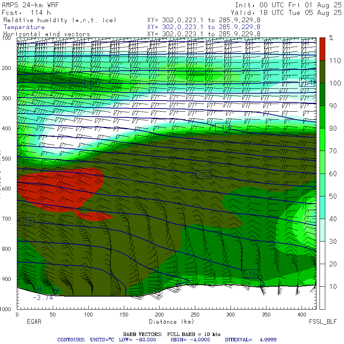Click the 100 pressure label on the vertical axis

coord(6,38)
